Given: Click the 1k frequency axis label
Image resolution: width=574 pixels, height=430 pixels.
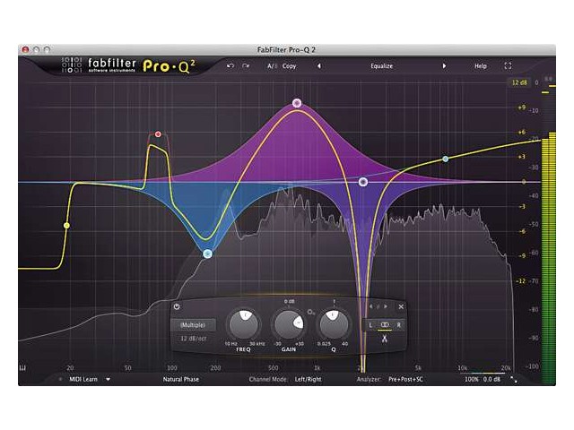Looking at the screenshot, I should [317, 367].
